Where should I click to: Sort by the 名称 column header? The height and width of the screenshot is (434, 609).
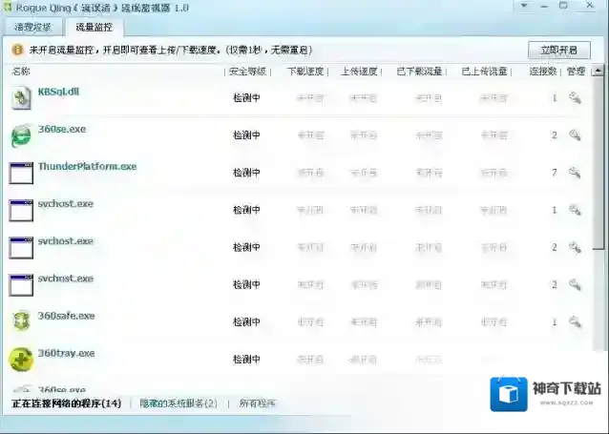(21, 71)
